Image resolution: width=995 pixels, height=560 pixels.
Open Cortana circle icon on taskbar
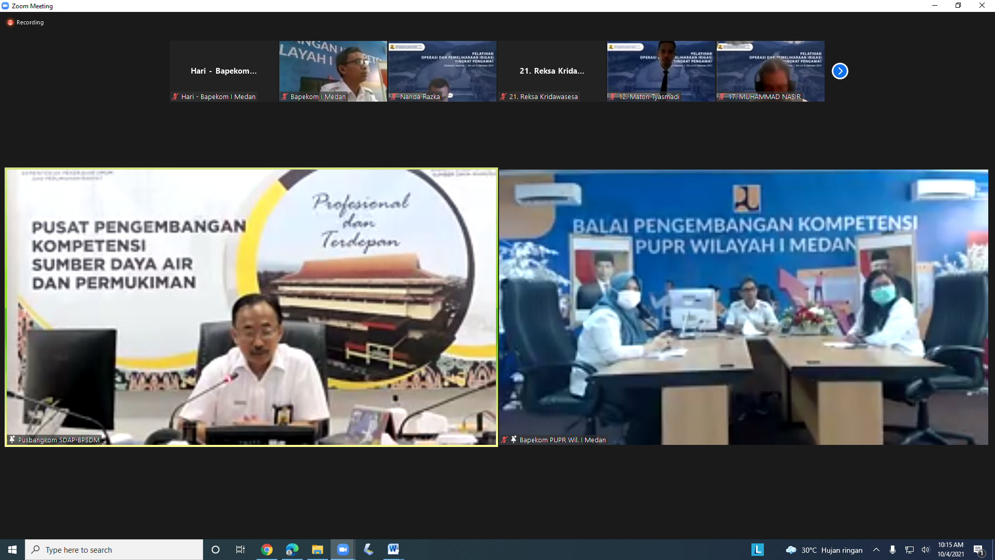[x=216, y=550]
